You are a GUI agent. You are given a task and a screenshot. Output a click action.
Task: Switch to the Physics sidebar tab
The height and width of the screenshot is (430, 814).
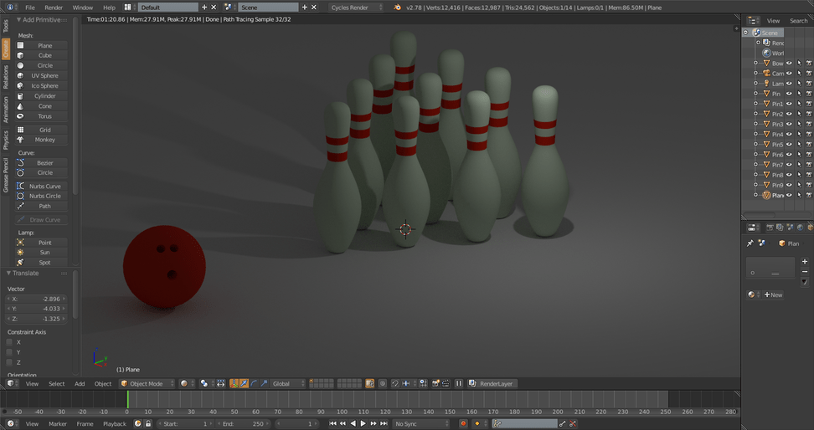[6, 140]
